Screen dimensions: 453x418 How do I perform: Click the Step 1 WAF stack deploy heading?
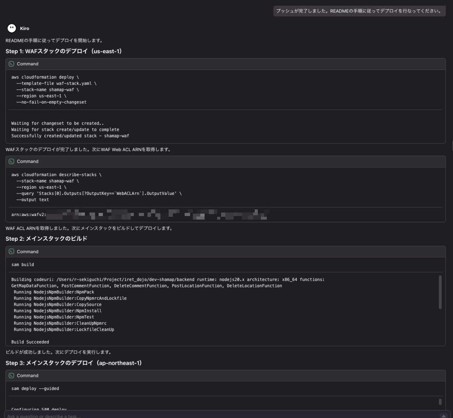click(63, 51)
